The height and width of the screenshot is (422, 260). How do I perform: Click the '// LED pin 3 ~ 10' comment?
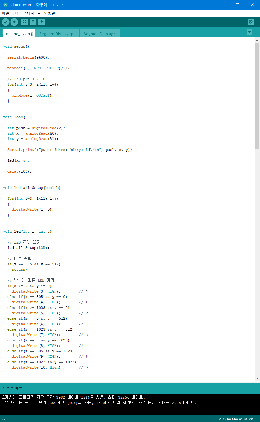tap(26, 79)
